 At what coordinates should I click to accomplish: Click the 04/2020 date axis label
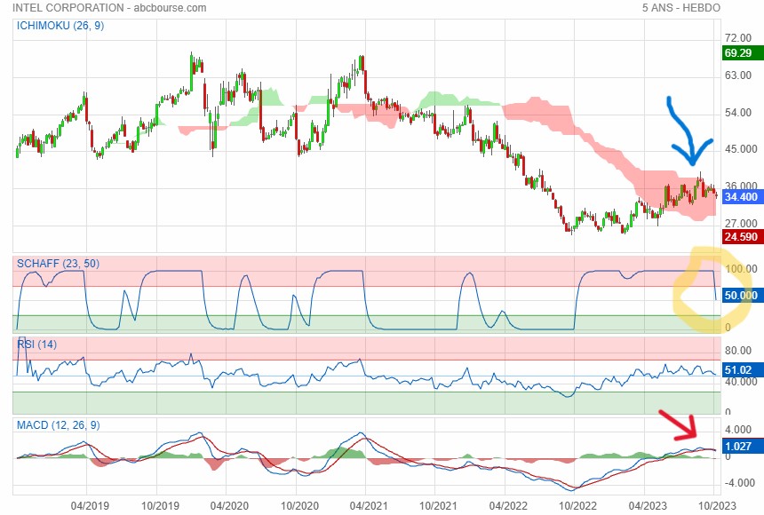(229, 505)
